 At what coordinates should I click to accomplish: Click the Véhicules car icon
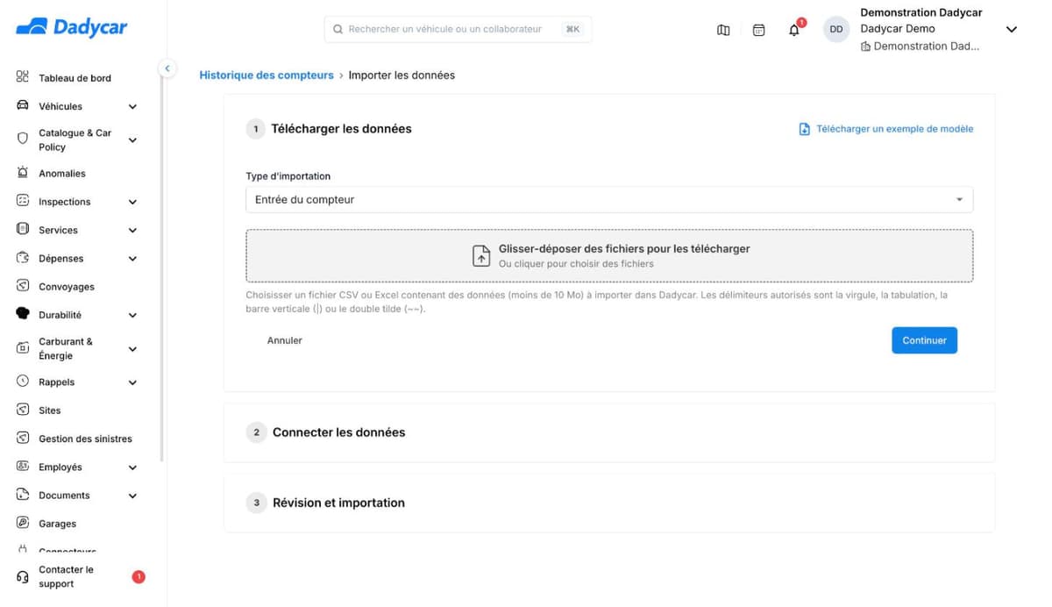click(23, 106)
